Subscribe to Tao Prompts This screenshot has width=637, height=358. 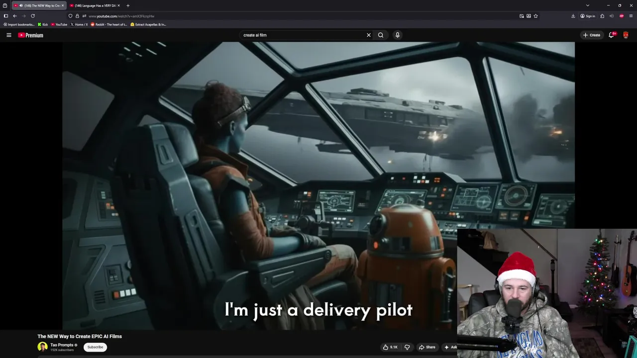[x=95, y=347]
